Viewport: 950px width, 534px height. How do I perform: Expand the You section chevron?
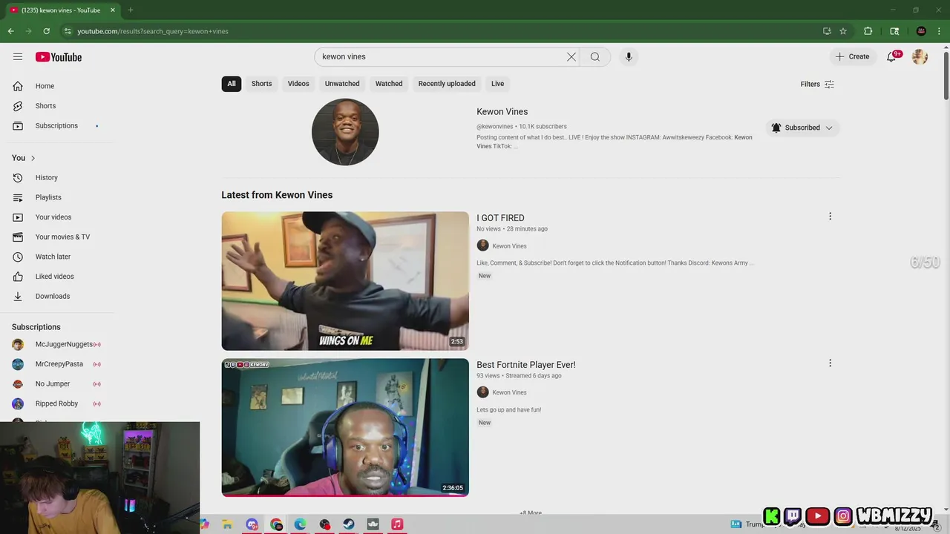(33, 158)
